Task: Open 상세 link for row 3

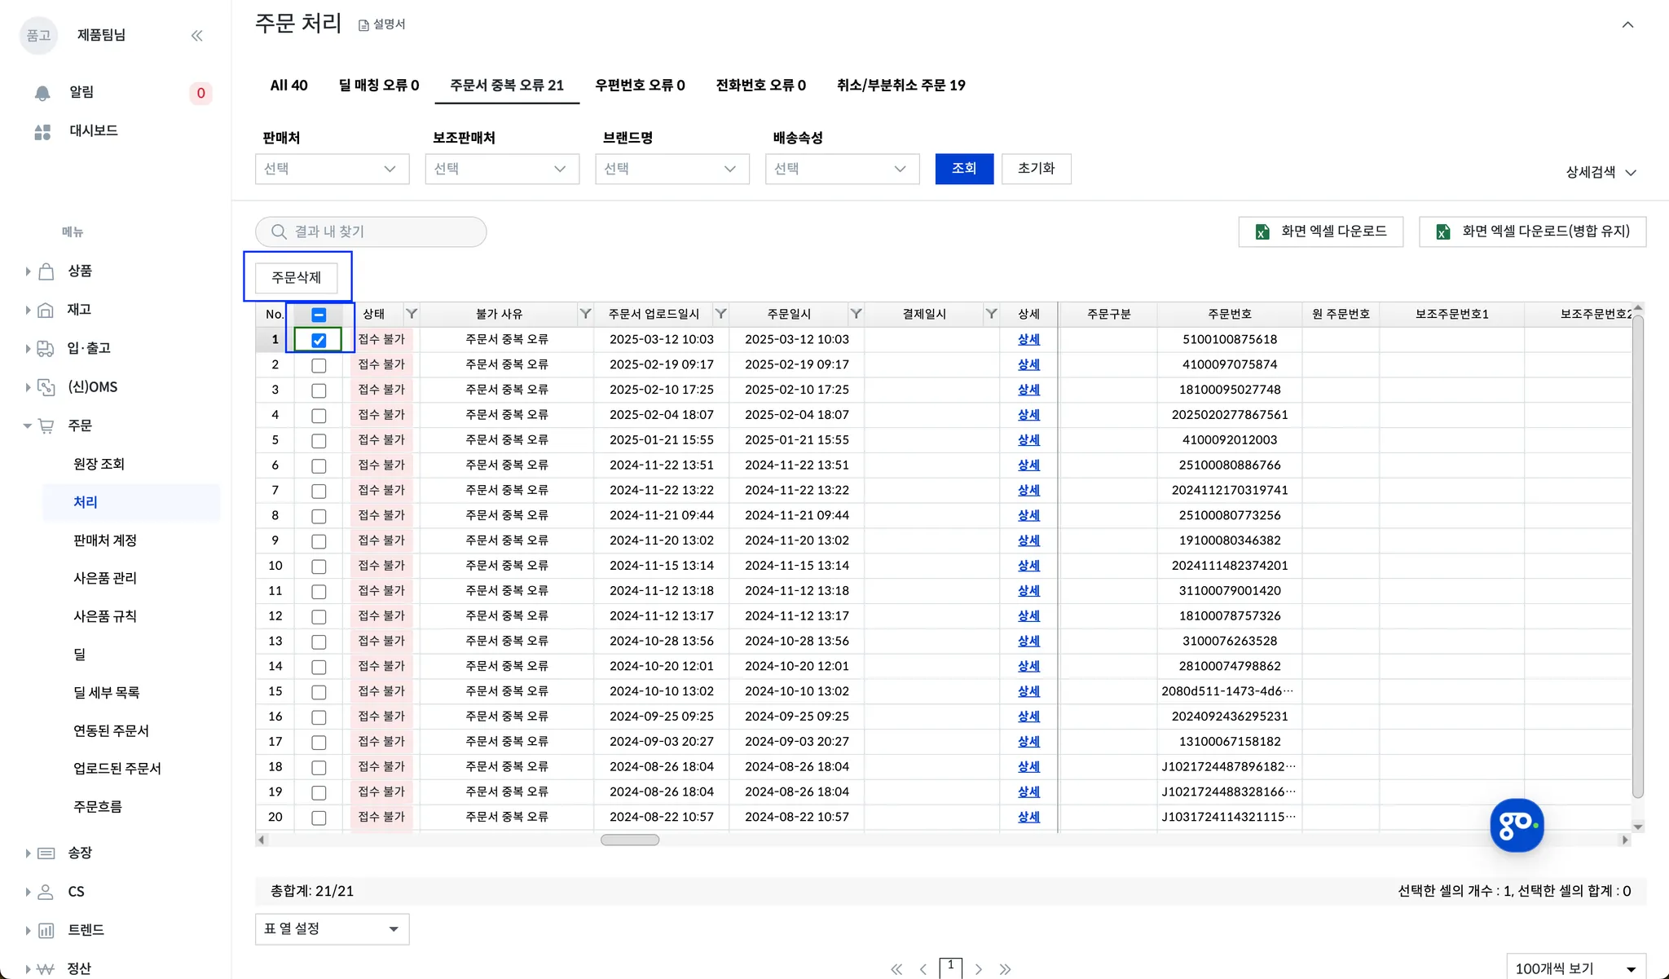Action: 1028,390
